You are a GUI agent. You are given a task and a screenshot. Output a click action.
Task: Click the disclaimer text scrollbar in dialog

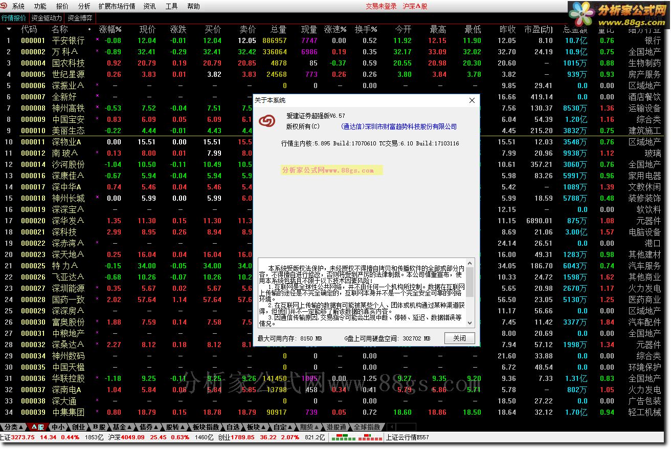click(x=470, y=282)
